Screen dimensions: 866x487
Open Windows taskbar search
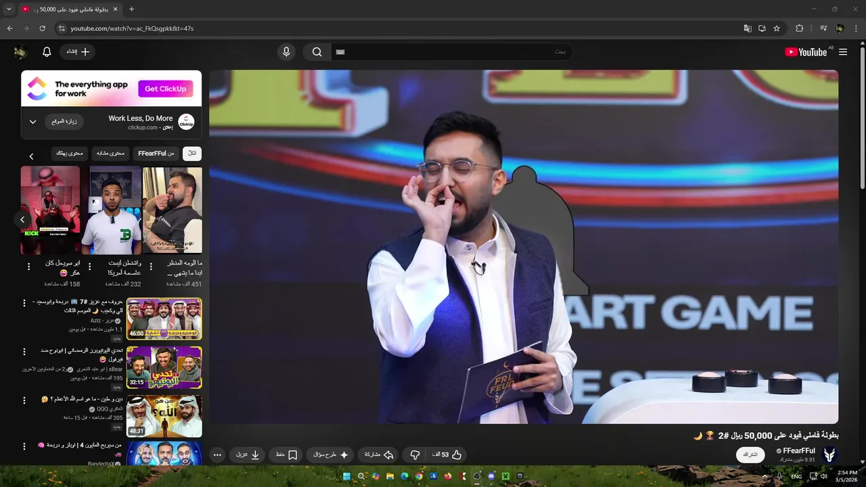(361, 476)
